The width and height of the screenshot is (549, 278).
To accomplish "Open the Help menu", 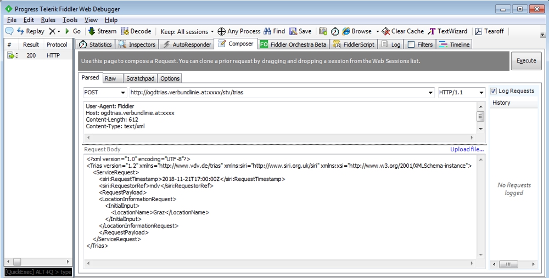I will click(x=111, y=20).
